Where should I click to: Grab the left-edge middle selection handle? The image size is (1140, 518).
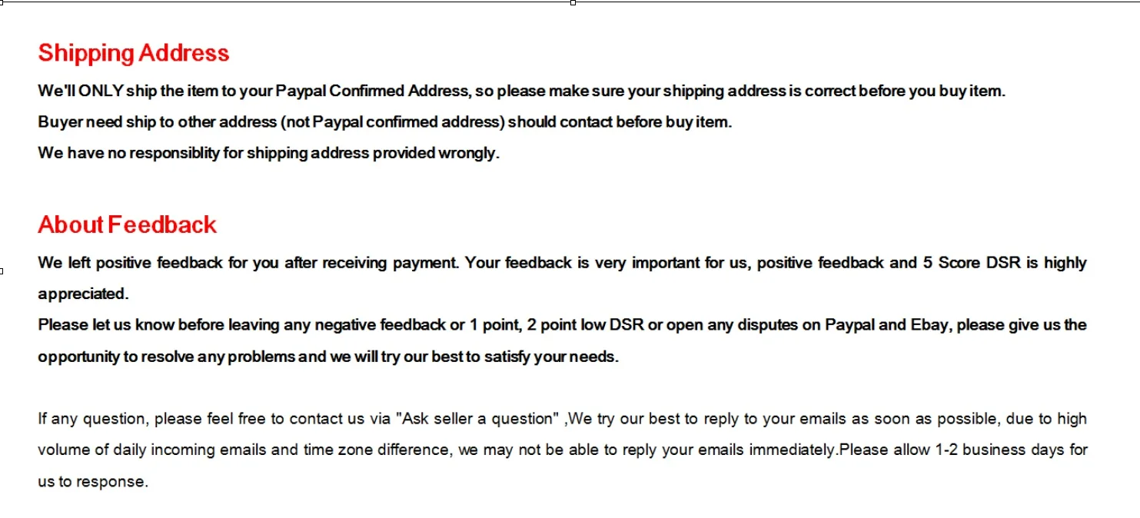[x=2, y=271]
